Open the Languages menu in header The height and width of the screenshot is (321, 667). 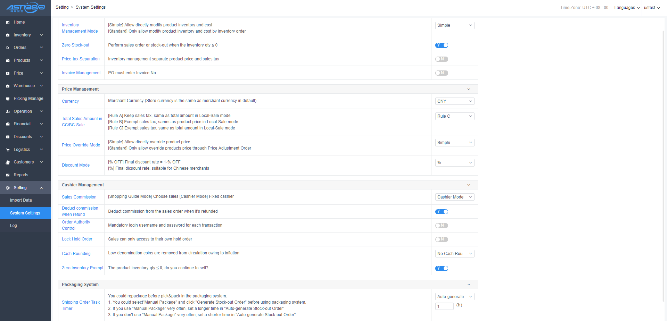(x=627, y=8)
